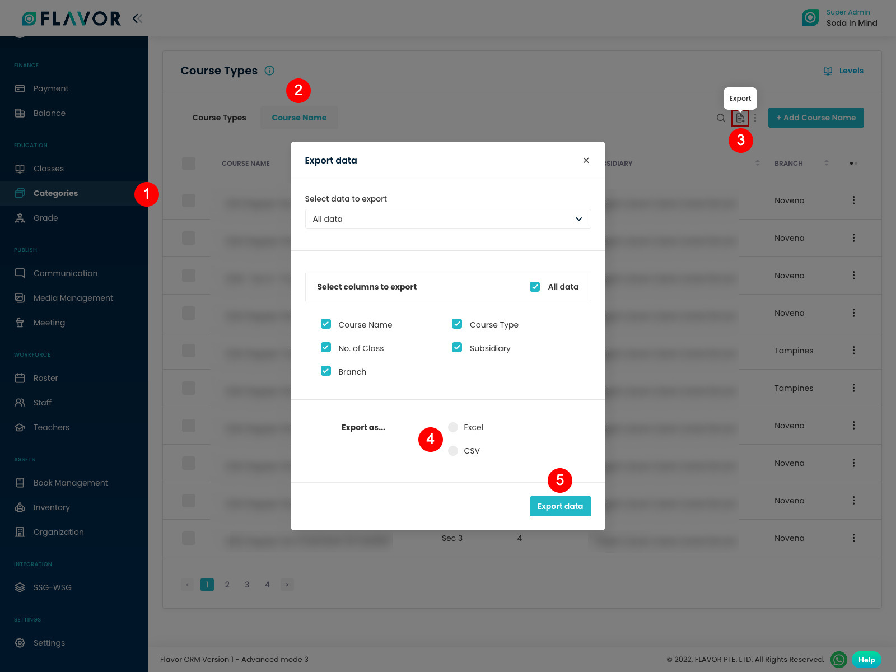Open the column visibility dots toggle

(853, 164)
